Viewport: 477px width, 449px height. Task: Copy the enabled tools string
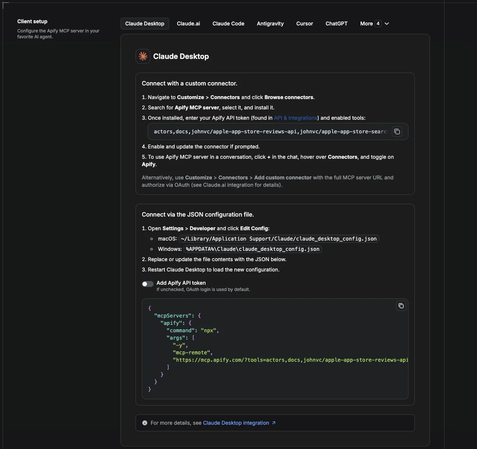(397, 131)
